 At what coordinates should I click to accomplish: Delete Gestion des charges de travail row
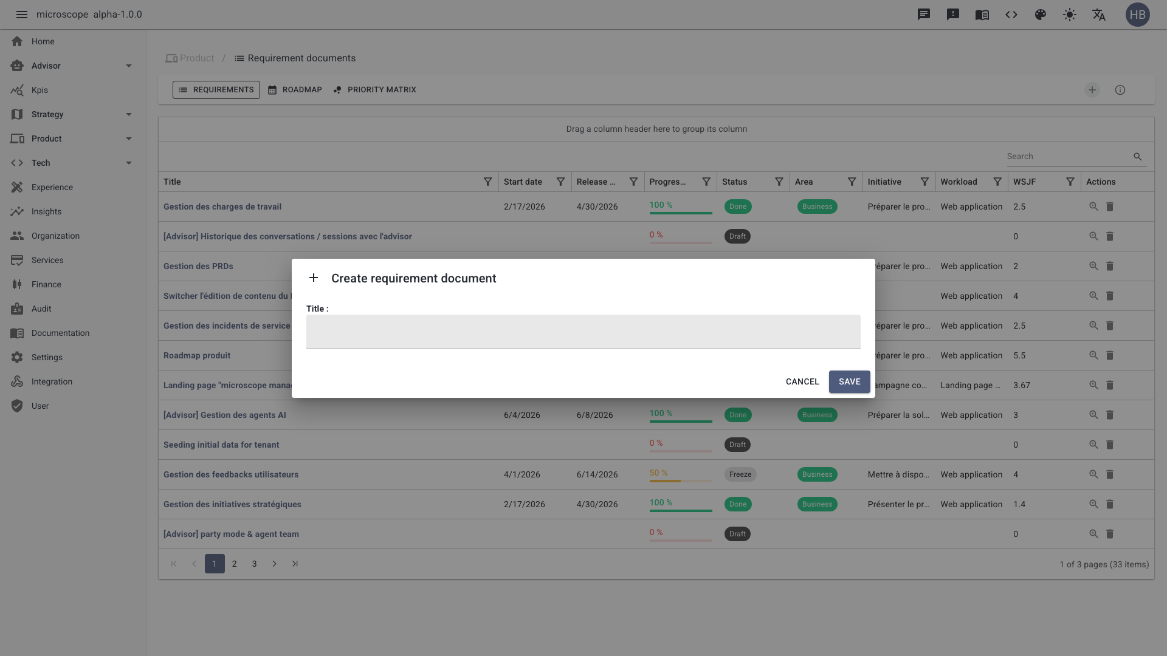[1110, 207]
